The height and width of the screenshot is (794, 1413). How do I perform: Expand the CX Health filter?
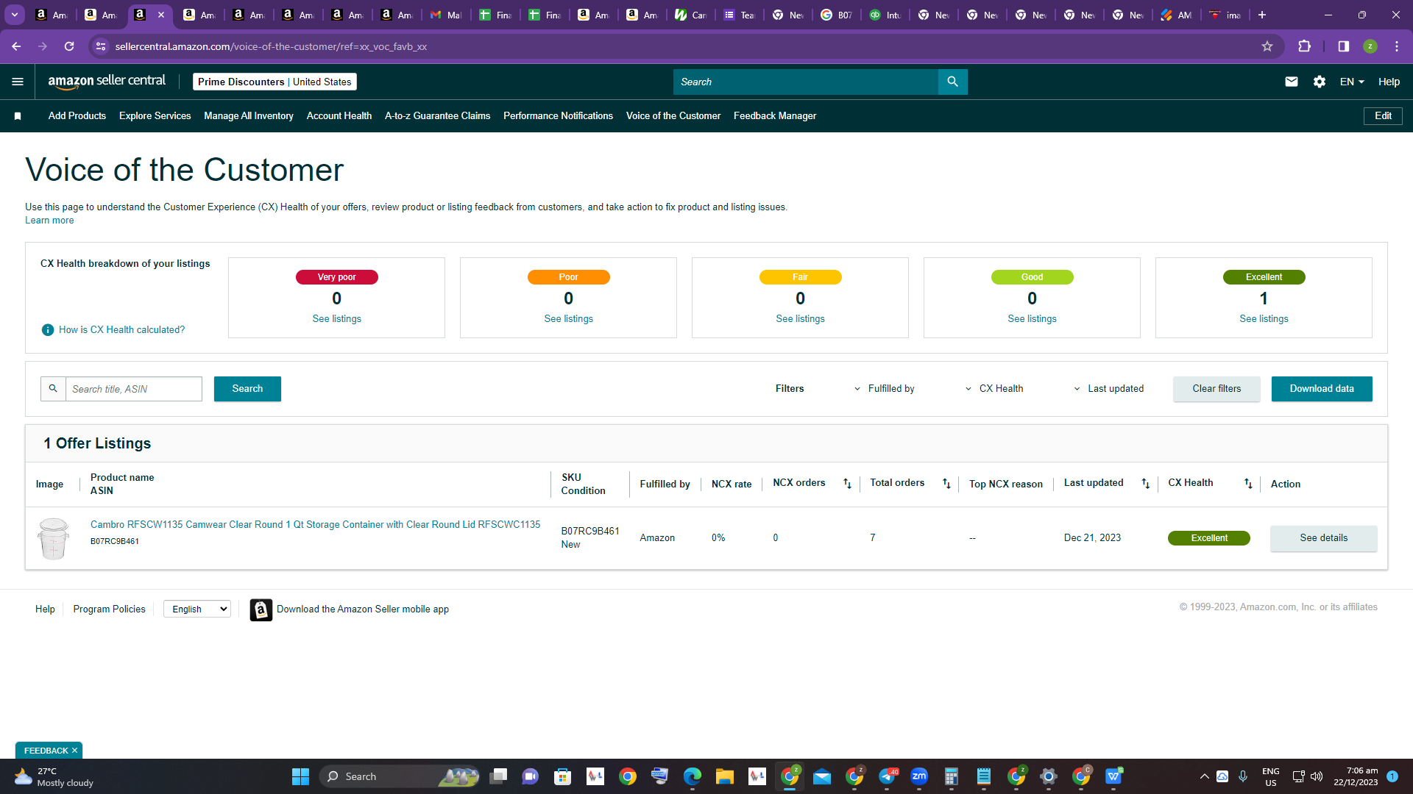click(994, 389)
